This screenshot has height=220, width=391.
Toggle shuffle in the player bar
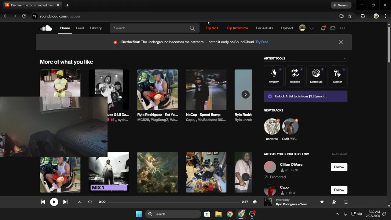click(x=79, y=202)
